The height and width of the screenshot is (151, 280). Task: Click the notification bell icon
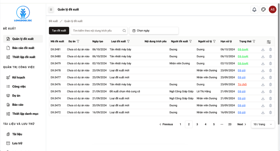254,10
